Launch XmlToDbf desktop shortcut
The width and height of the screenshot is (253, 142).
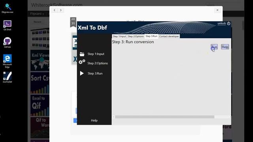click(8, 77)
